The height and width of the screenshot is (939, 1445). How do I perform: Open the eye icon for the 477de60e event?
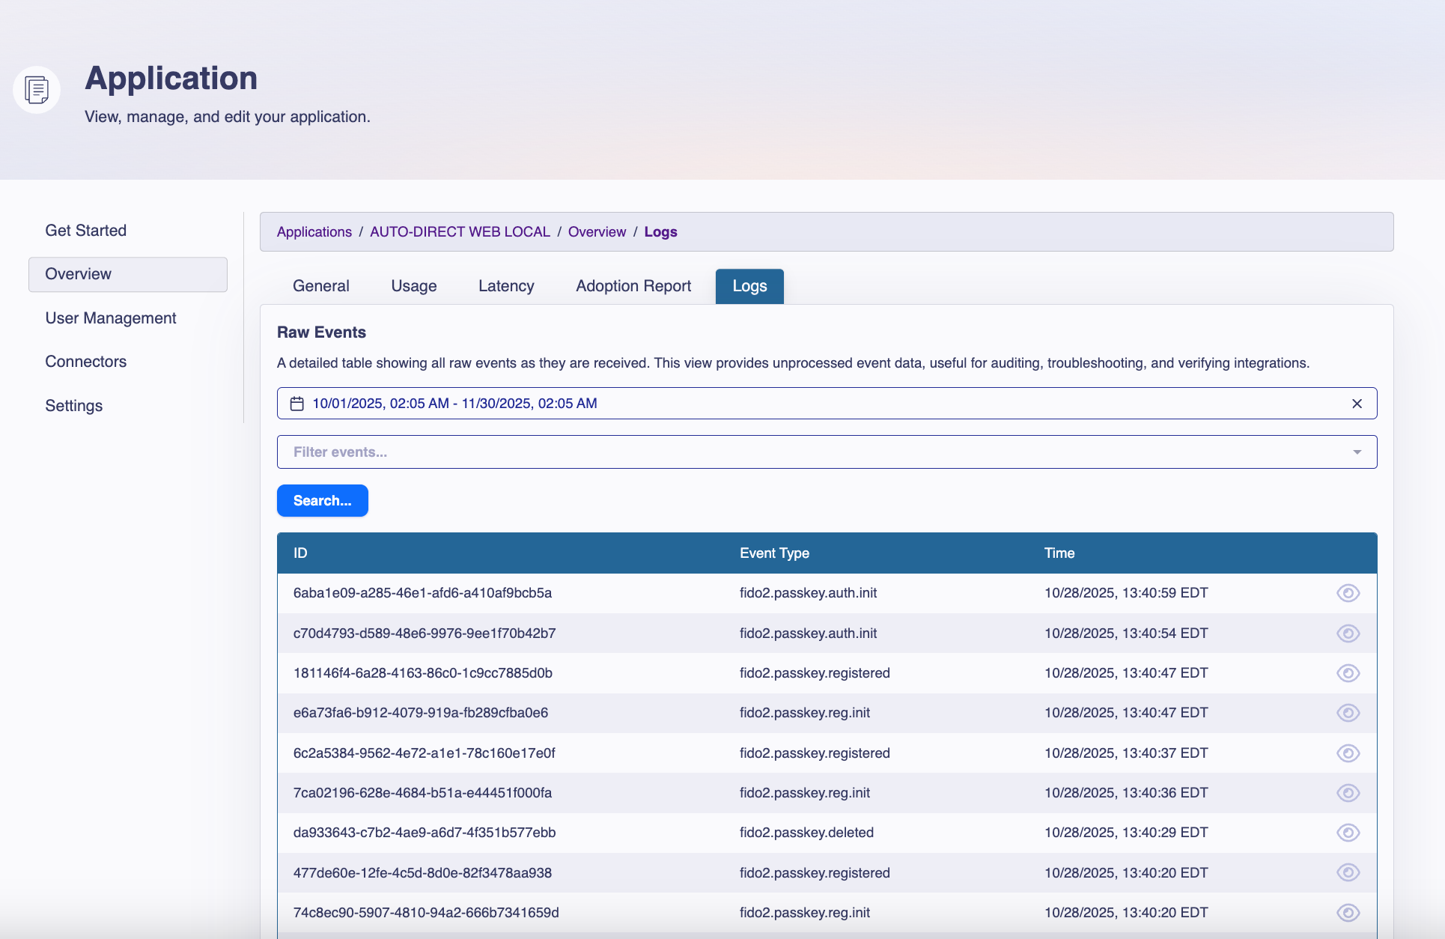click(1348, 872)
